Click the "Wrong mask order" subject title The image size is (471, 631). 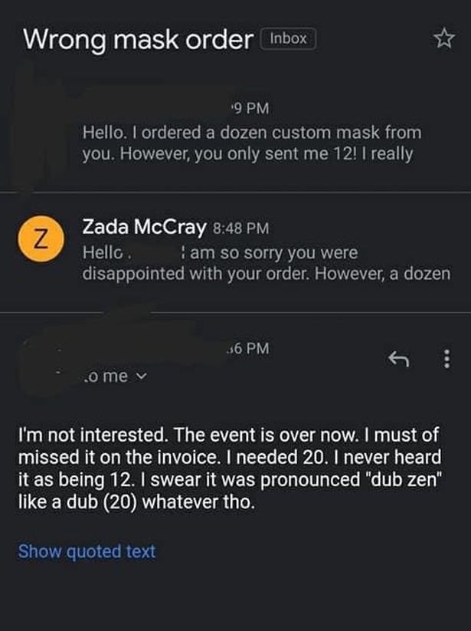coord(138,38)
